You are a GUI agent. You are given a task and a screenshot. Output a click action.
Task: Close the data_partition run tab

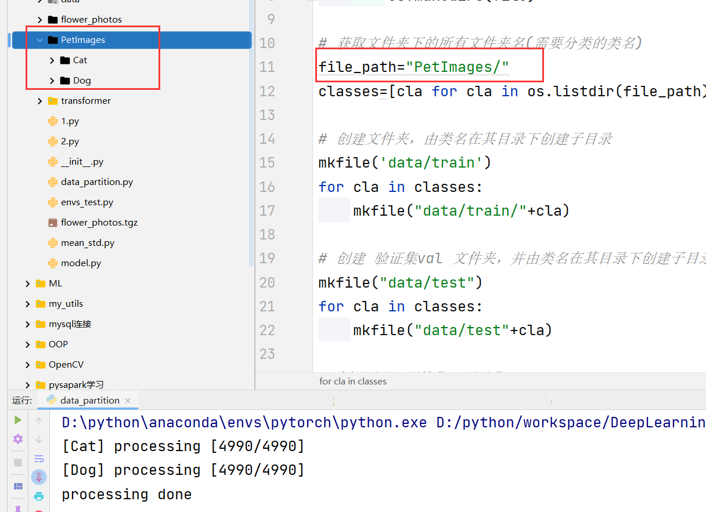tap(128, 401)
